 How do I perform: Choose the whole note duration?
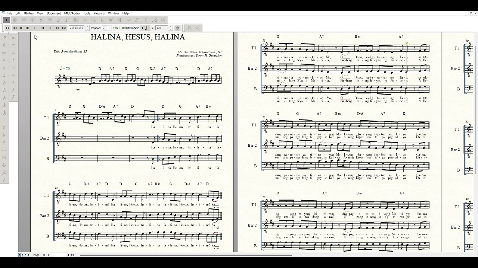click(4, 60)
